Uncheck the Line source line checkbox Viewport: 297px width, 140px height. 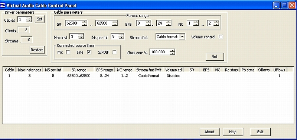[89, 52]
